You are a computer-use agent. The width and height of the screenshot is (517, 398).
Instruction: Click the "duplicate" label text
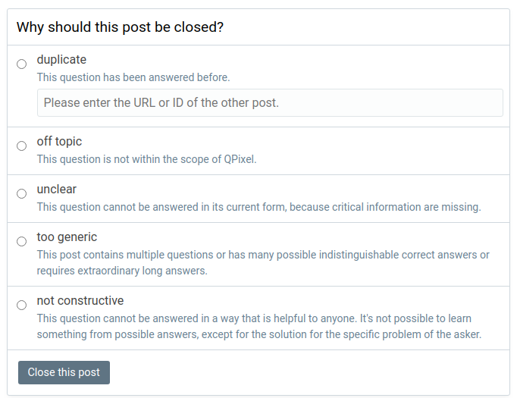pos(61,60)
